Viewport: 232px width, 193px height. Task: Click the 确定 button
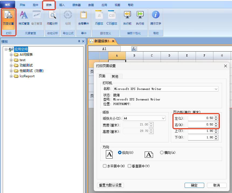194,185
